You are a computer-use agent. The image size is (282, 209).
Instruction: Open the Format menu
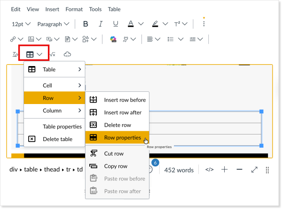click(74, 9)
